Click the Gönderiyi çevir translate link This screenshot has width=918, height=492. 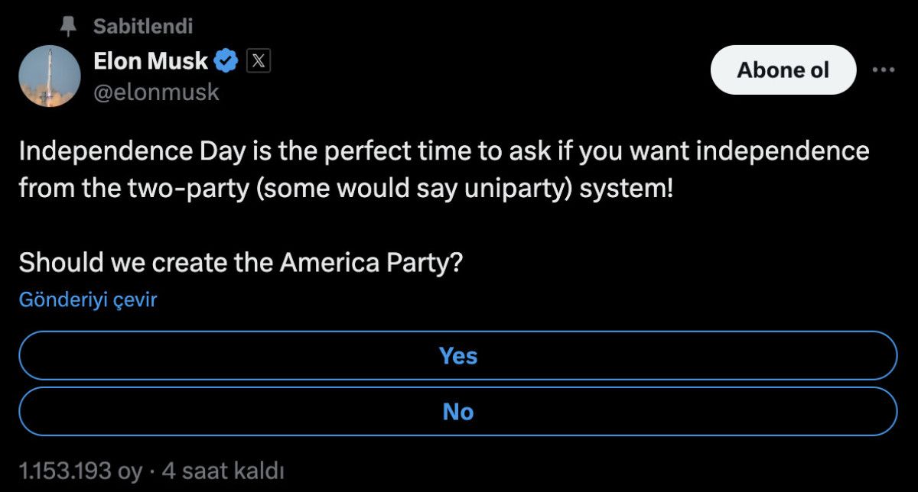click(x=87, y=300)
